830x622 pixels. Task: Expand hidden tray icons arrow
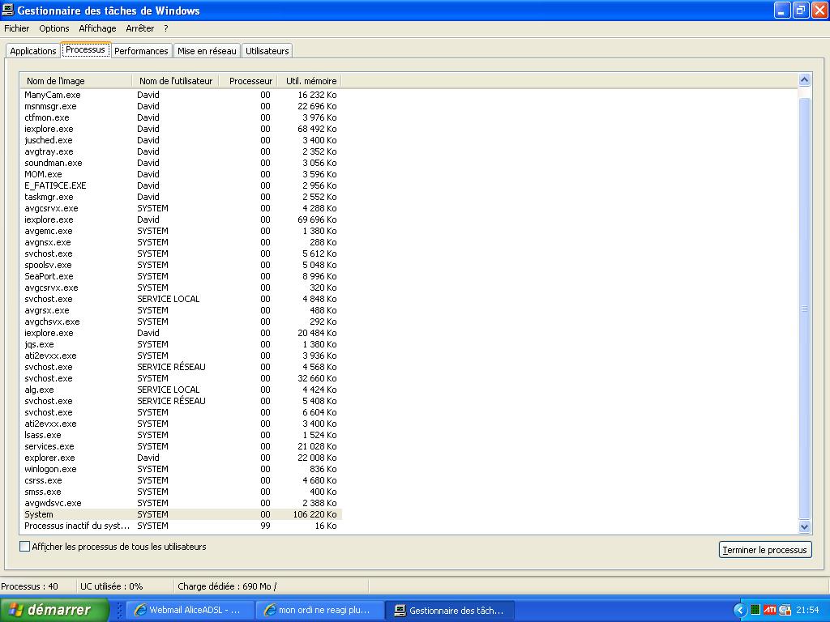tap(739, 610)
